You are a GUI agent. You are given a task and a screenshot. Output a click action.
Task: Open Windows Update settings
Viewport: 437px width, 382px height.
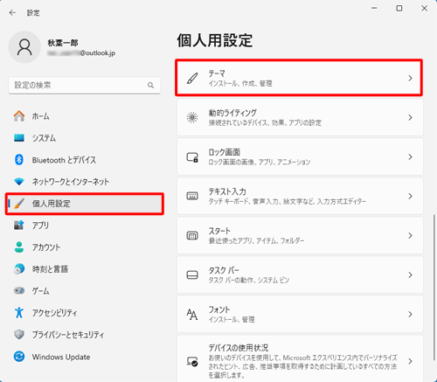pyautogui.click(x=85, y=357)
